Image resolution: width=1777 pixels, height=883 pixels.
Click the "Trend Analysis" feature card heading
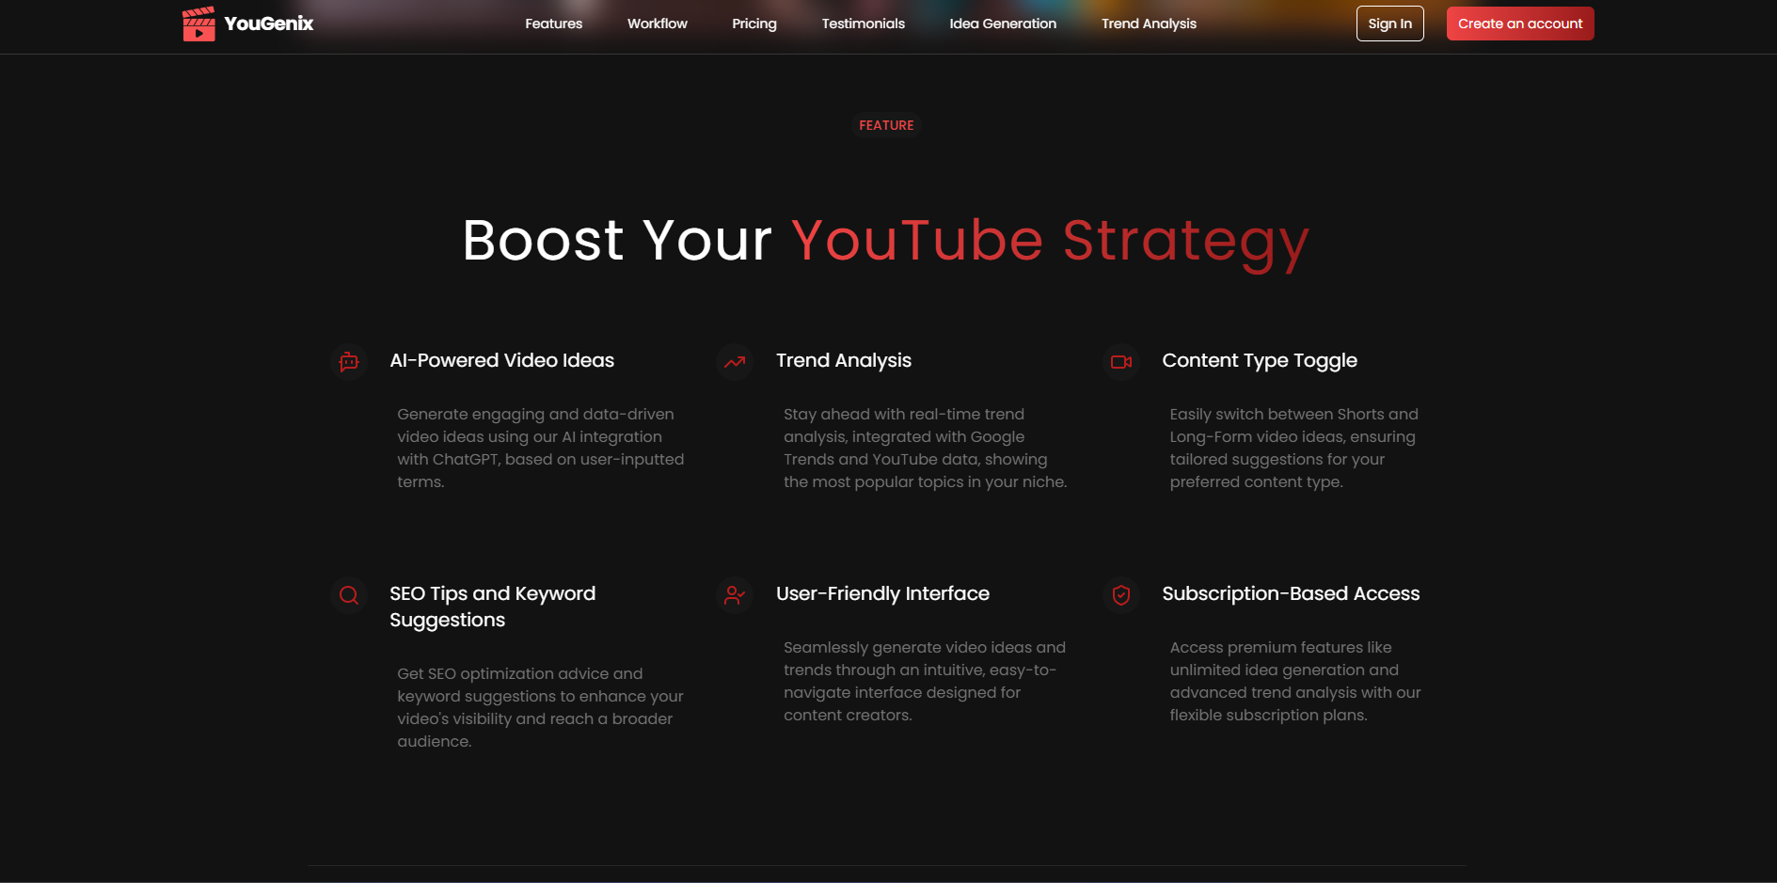tap(844, 360)
